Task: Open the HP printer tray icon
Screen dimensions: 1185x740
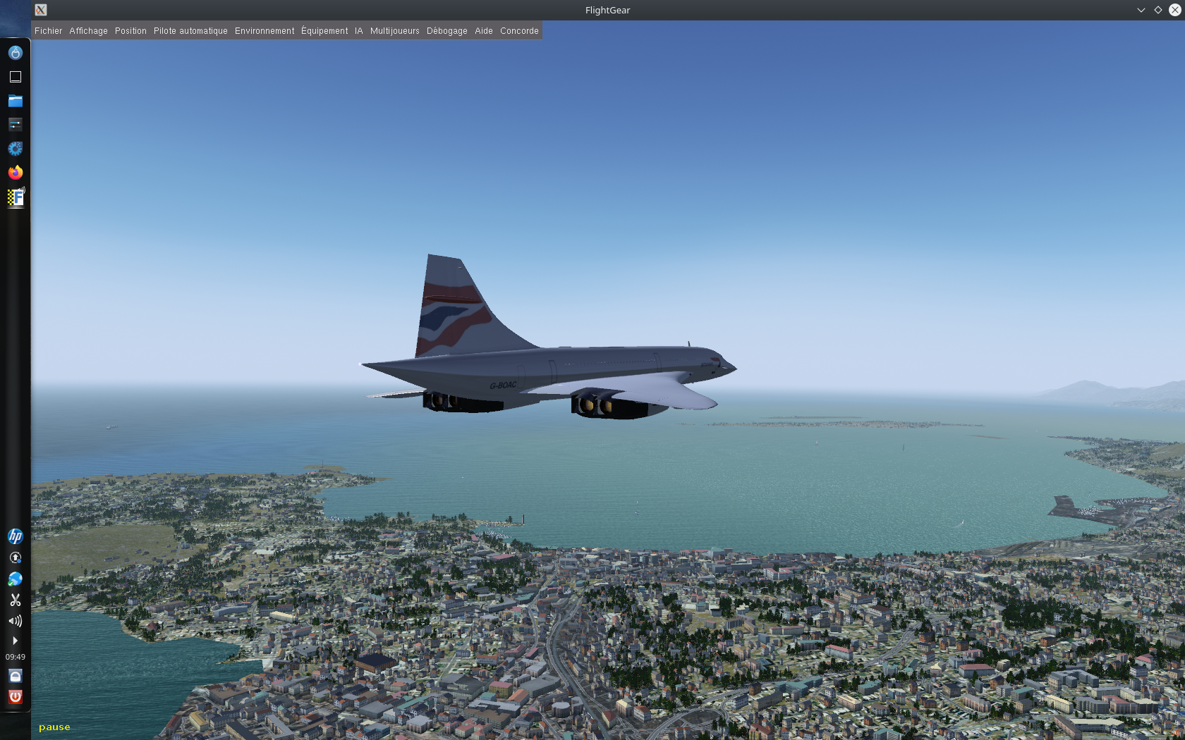Action: (16, 536)
